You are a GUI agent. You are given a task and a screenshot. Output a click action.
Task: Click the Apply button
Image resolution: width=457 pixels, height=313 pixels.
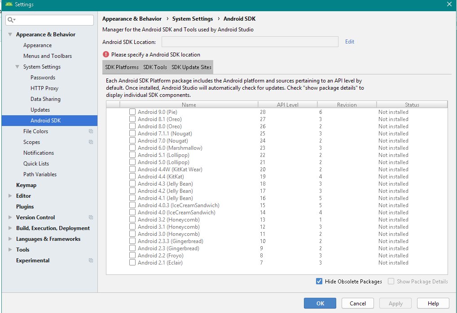tap(395, 303)
